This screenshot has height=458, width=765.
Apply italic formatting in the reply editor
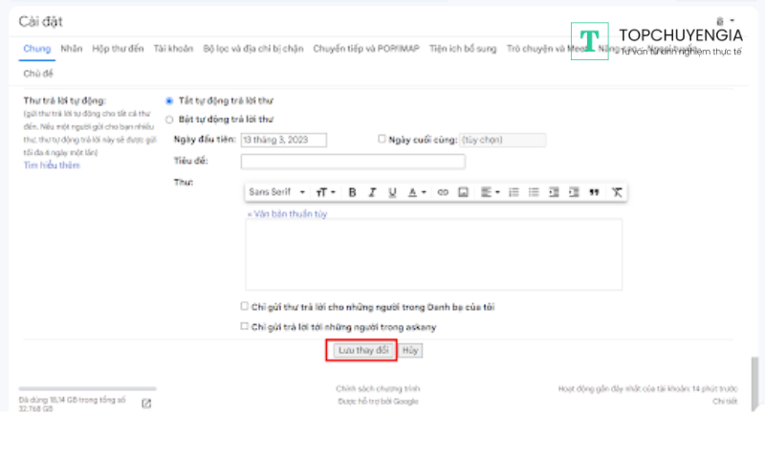click(372, 192)
